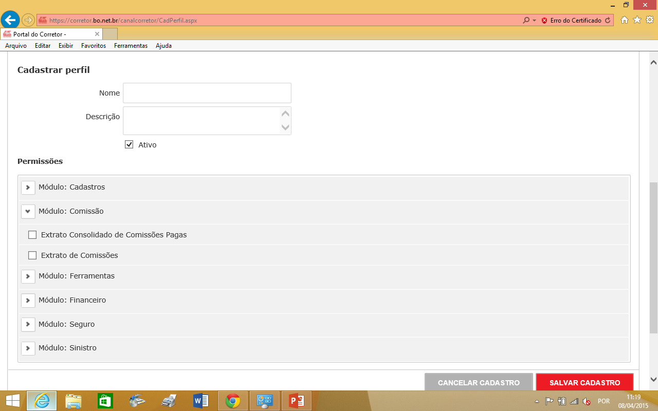Click the Permissões heading text
658x411 pixels.
point(40,161)
